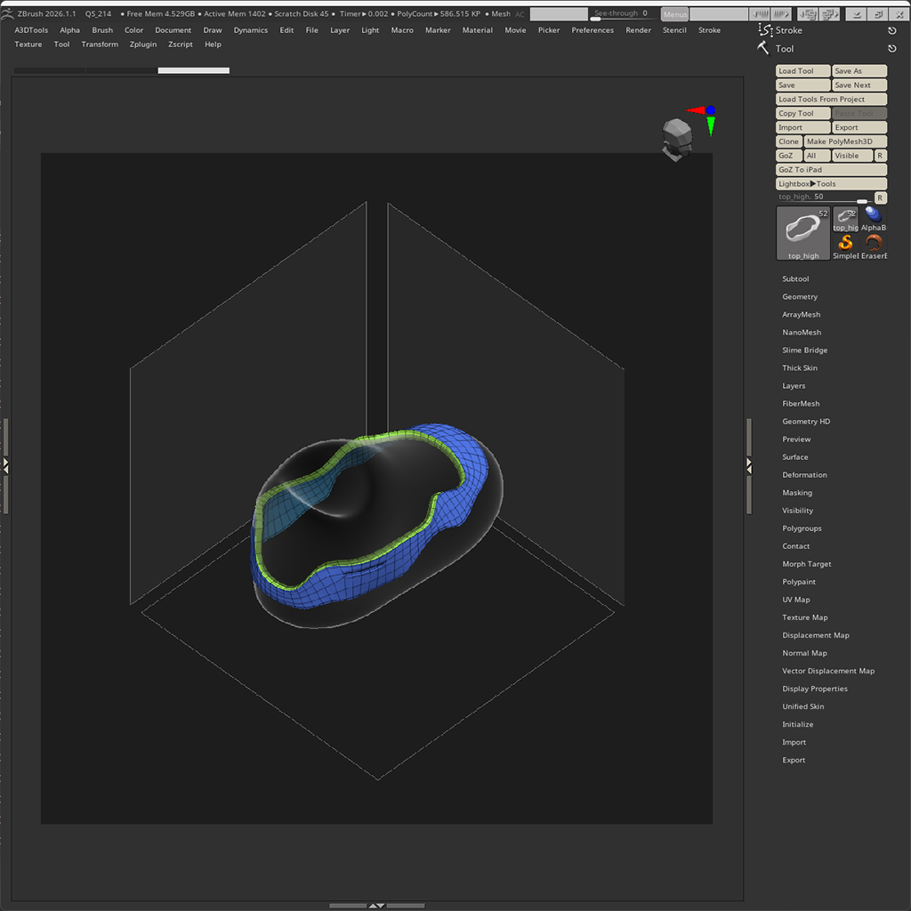Click the Tool palette hammer icon
Screen dimensions: 911x911
pyautogui.click(x=762, y=48)
